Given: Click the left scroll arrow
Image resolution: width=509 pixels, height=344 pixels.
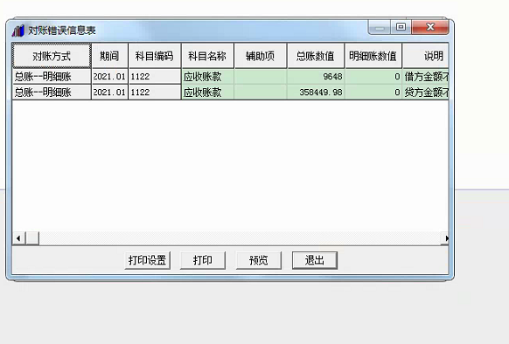Looking at the screenshot, I should tap(18, 238).
